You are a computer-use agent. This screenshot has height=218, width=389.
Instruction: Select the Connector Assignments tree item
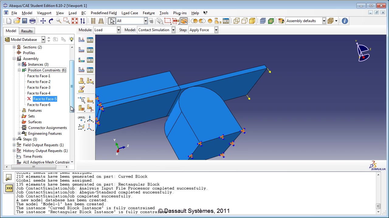click(x=47, y=128)
